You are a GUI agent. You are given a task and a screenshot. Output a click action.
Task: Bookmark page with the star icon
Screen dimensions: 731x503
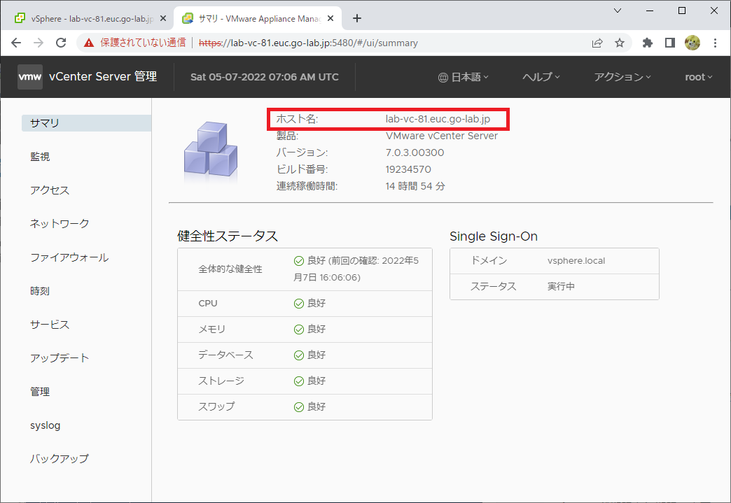click(619, 43)
